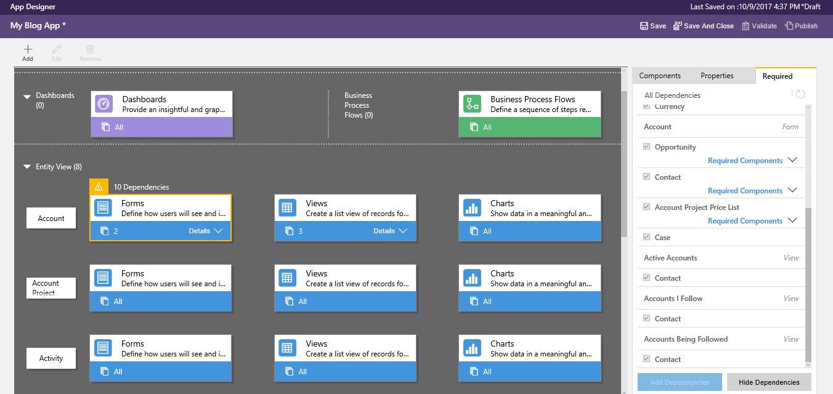Click the Account Charts bar icon

471,208
